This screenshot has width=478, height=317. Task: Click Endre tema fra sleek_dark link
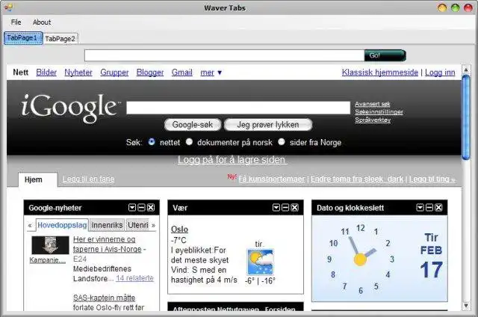[x=357, y=179]
